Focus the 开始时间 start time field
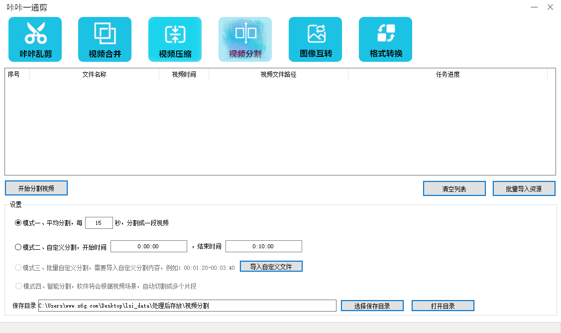Screen dimensions: 561x333 148,246
